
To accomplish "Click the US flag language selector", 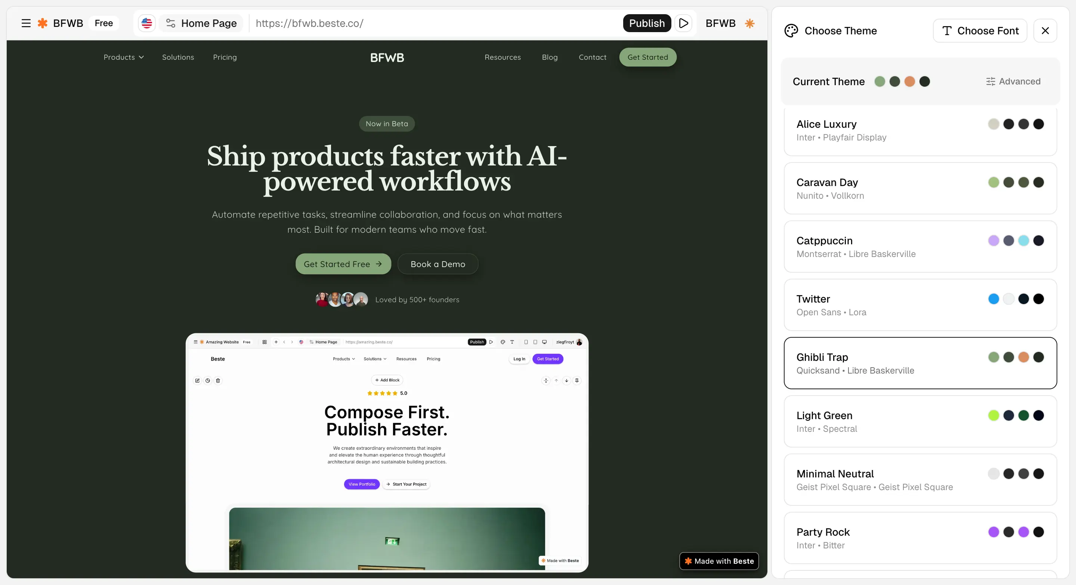I will click(146, 23).
